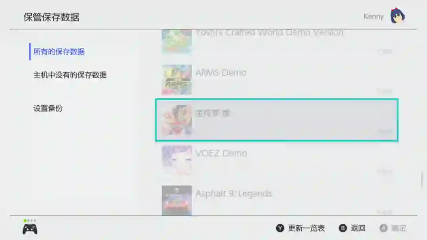Open Kenny's user avatar icon
Screen dimensions: 427x240
point(397,16)
